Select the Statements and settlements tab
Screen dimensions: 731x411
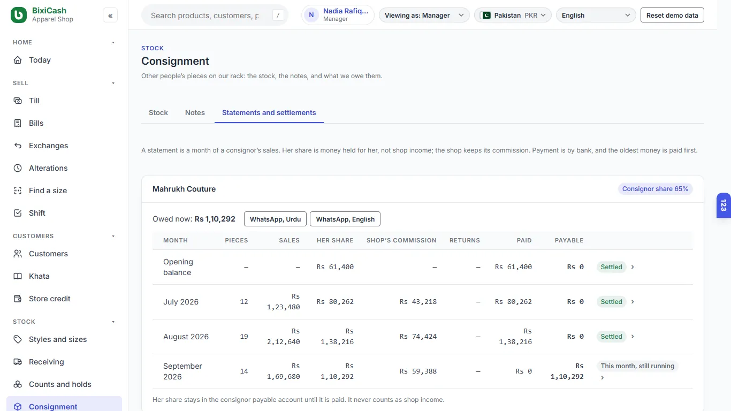point(269,112)
